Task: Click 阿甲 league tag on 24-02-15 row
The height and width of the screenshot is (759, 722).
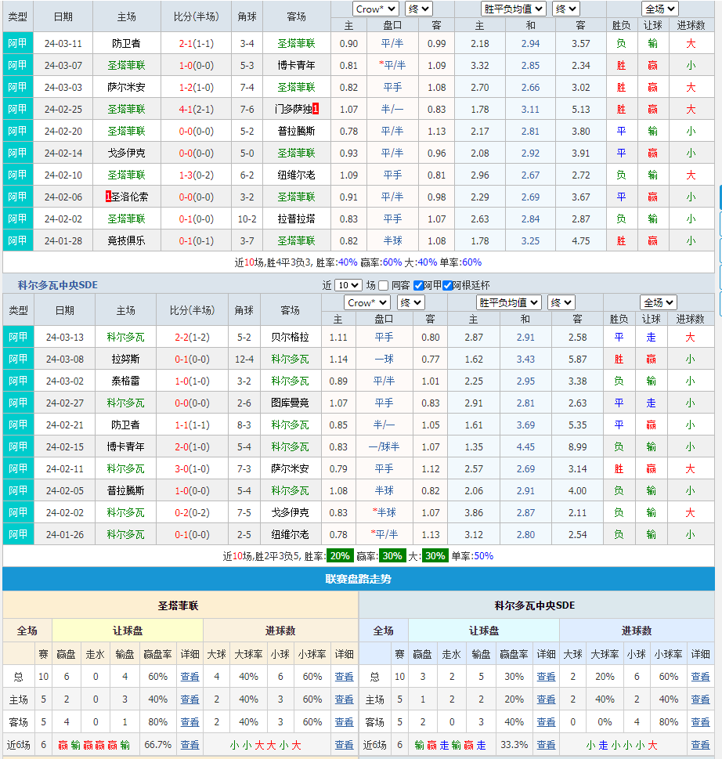Action: [x=17, y=447]
